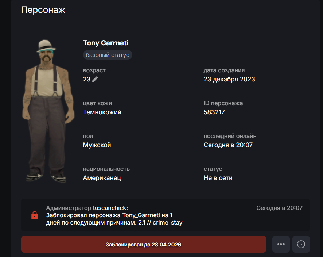Click creation date '23 декабря 2023'
Image resolution: width=323 pixels, height=257 pixels.
[229, 79]
